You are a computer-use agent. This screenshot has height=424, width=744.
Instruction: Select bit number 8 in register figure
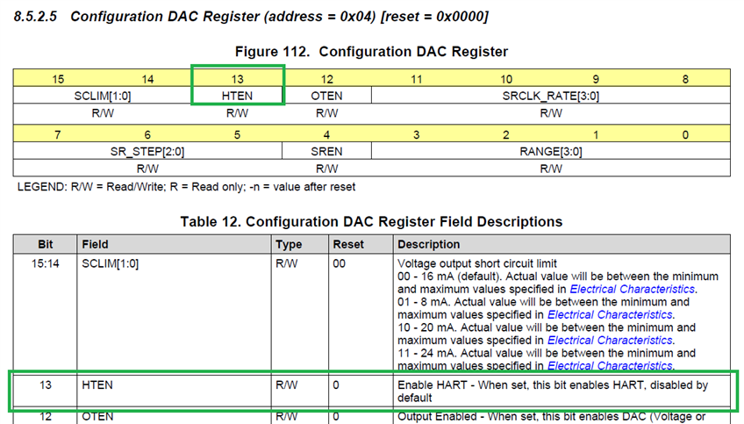pos(685,79)
